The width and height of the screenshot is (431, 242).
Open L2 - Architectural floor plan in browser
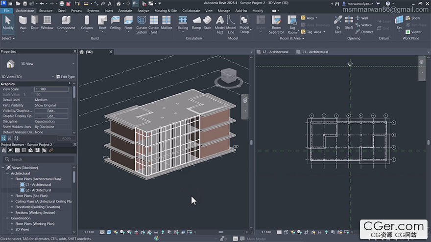38,190
